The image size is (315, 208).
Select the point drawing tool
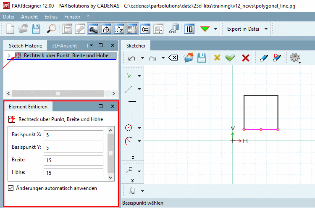(x=129, y=76)
